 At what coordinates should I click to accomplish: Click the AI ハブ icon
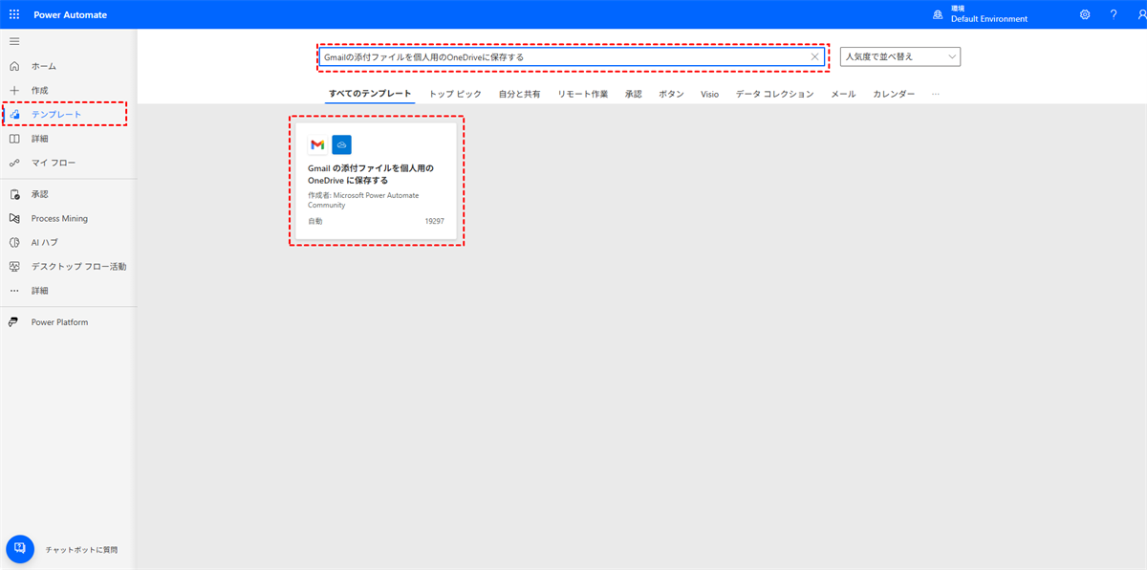click(x=14, y=242)
